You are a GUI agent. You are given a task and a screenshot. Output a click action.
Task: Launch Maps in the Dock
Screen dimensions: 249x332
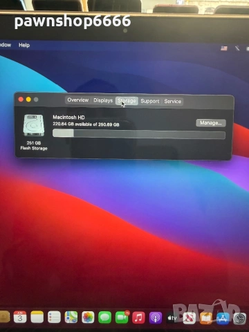tap(71, 317)
